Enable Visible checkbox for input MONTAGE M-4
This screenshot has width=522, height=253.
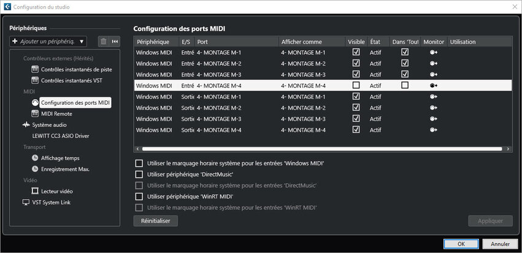tap(356, 86)
